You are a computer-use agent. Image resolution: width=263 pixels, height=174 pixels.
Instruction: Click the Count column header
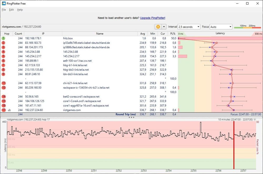click(18, 33)
